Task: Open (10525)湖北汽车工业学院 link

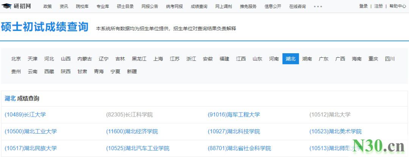Action: click(x=138, y=148)
